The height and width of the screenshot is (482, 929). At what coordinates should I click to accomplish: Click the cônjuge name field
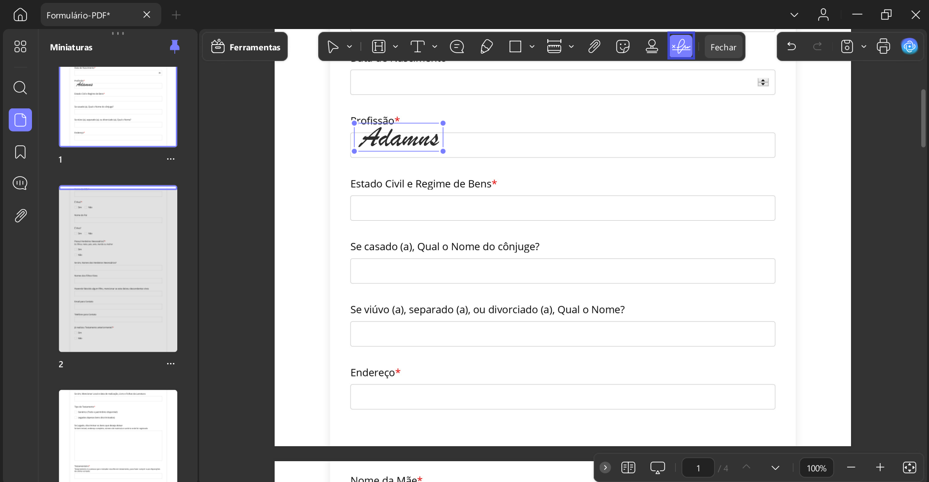click(563, 271)
